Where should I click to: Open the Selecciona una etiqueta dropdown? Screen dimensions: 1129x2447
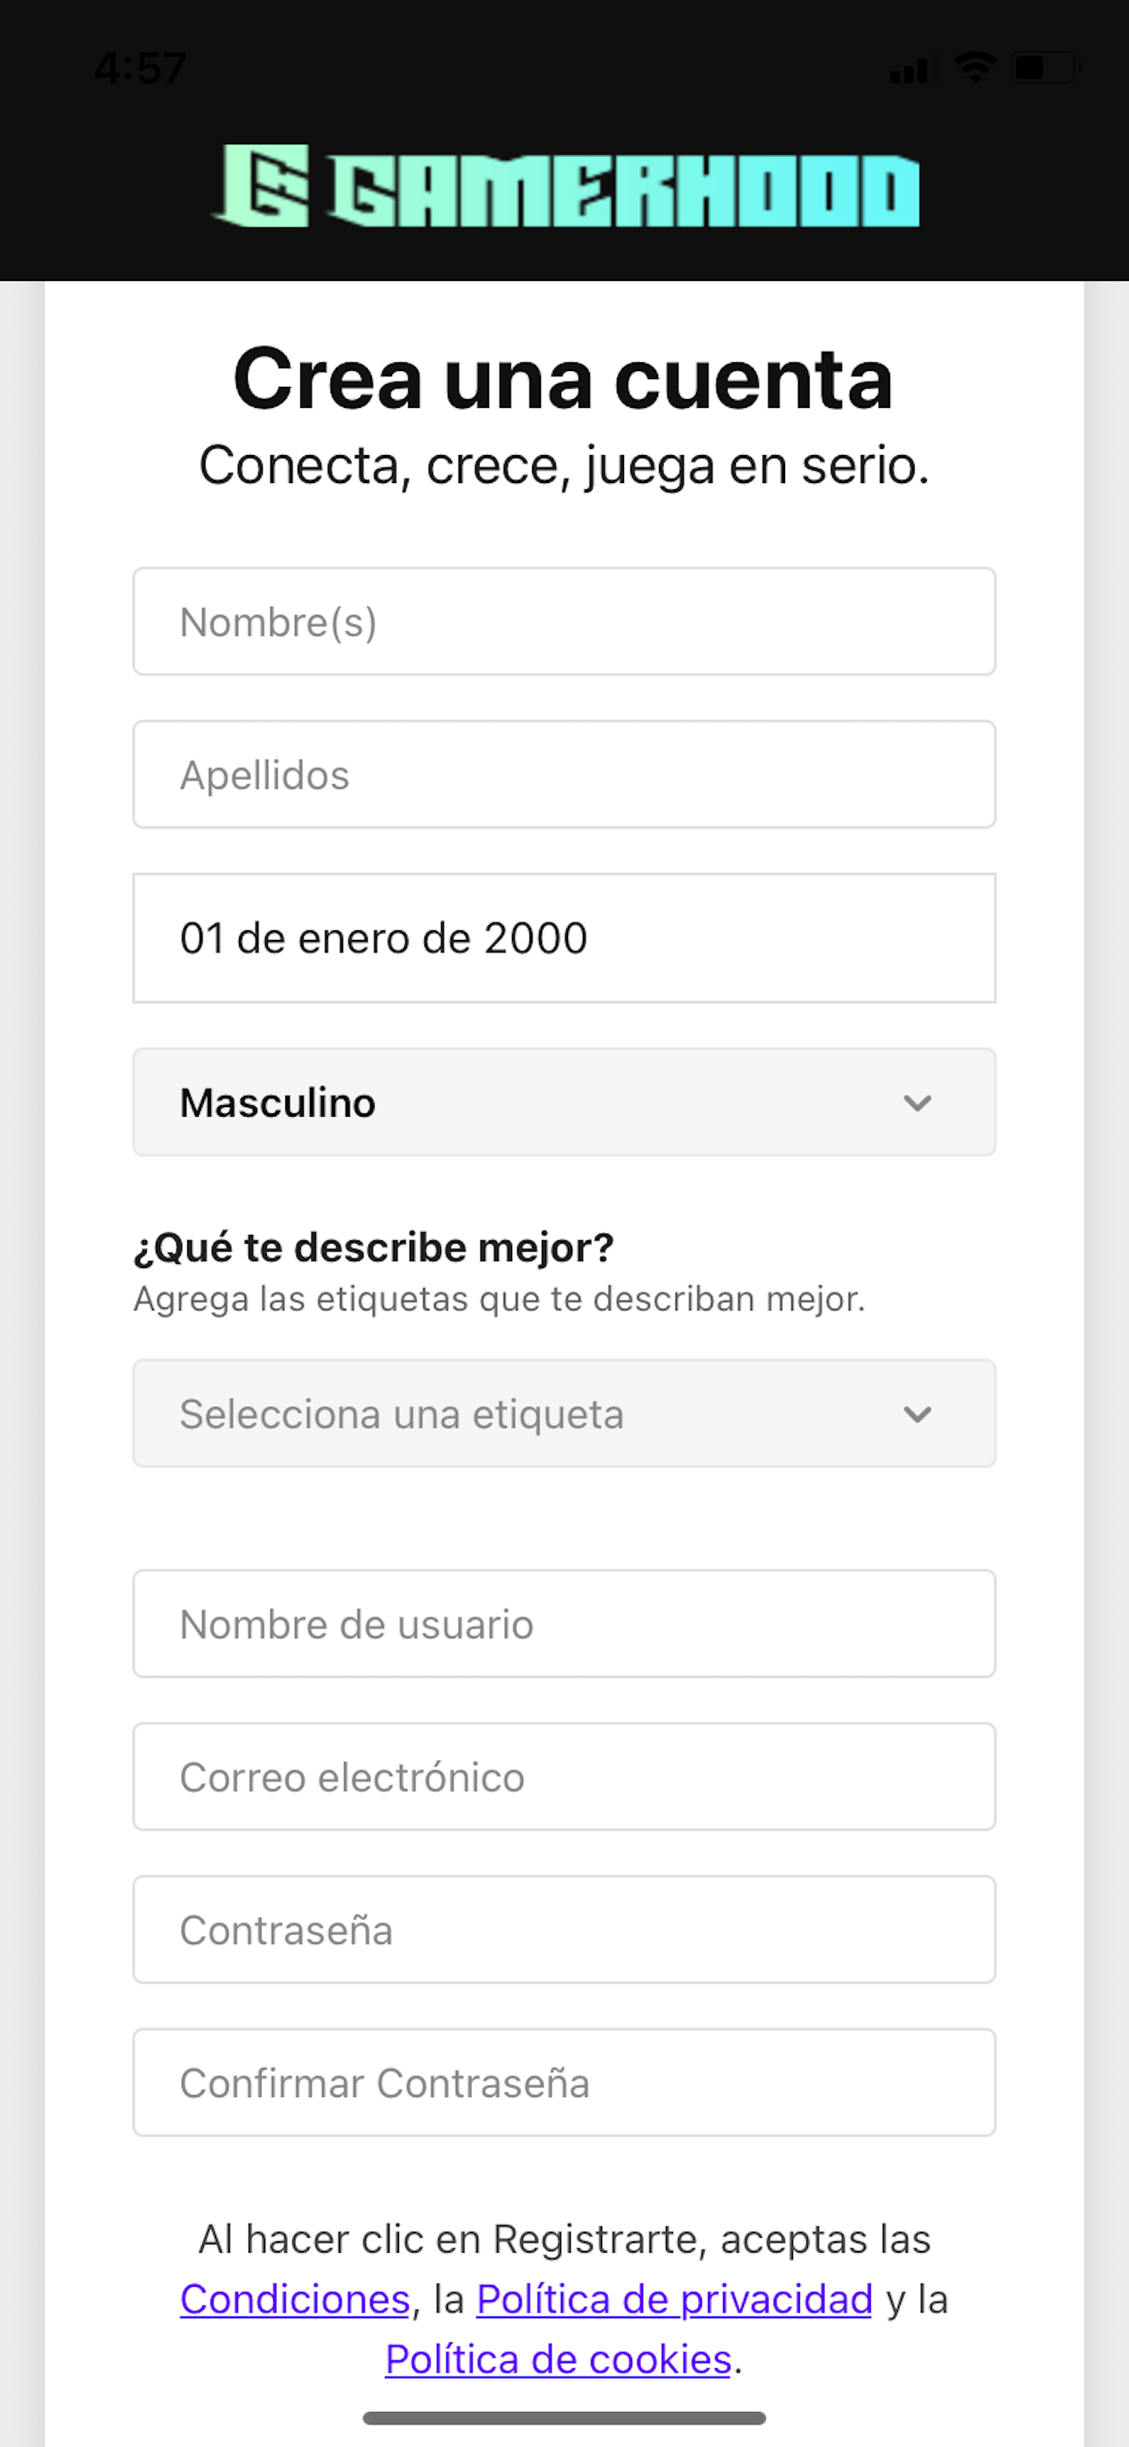click(x=564, y=1413)
